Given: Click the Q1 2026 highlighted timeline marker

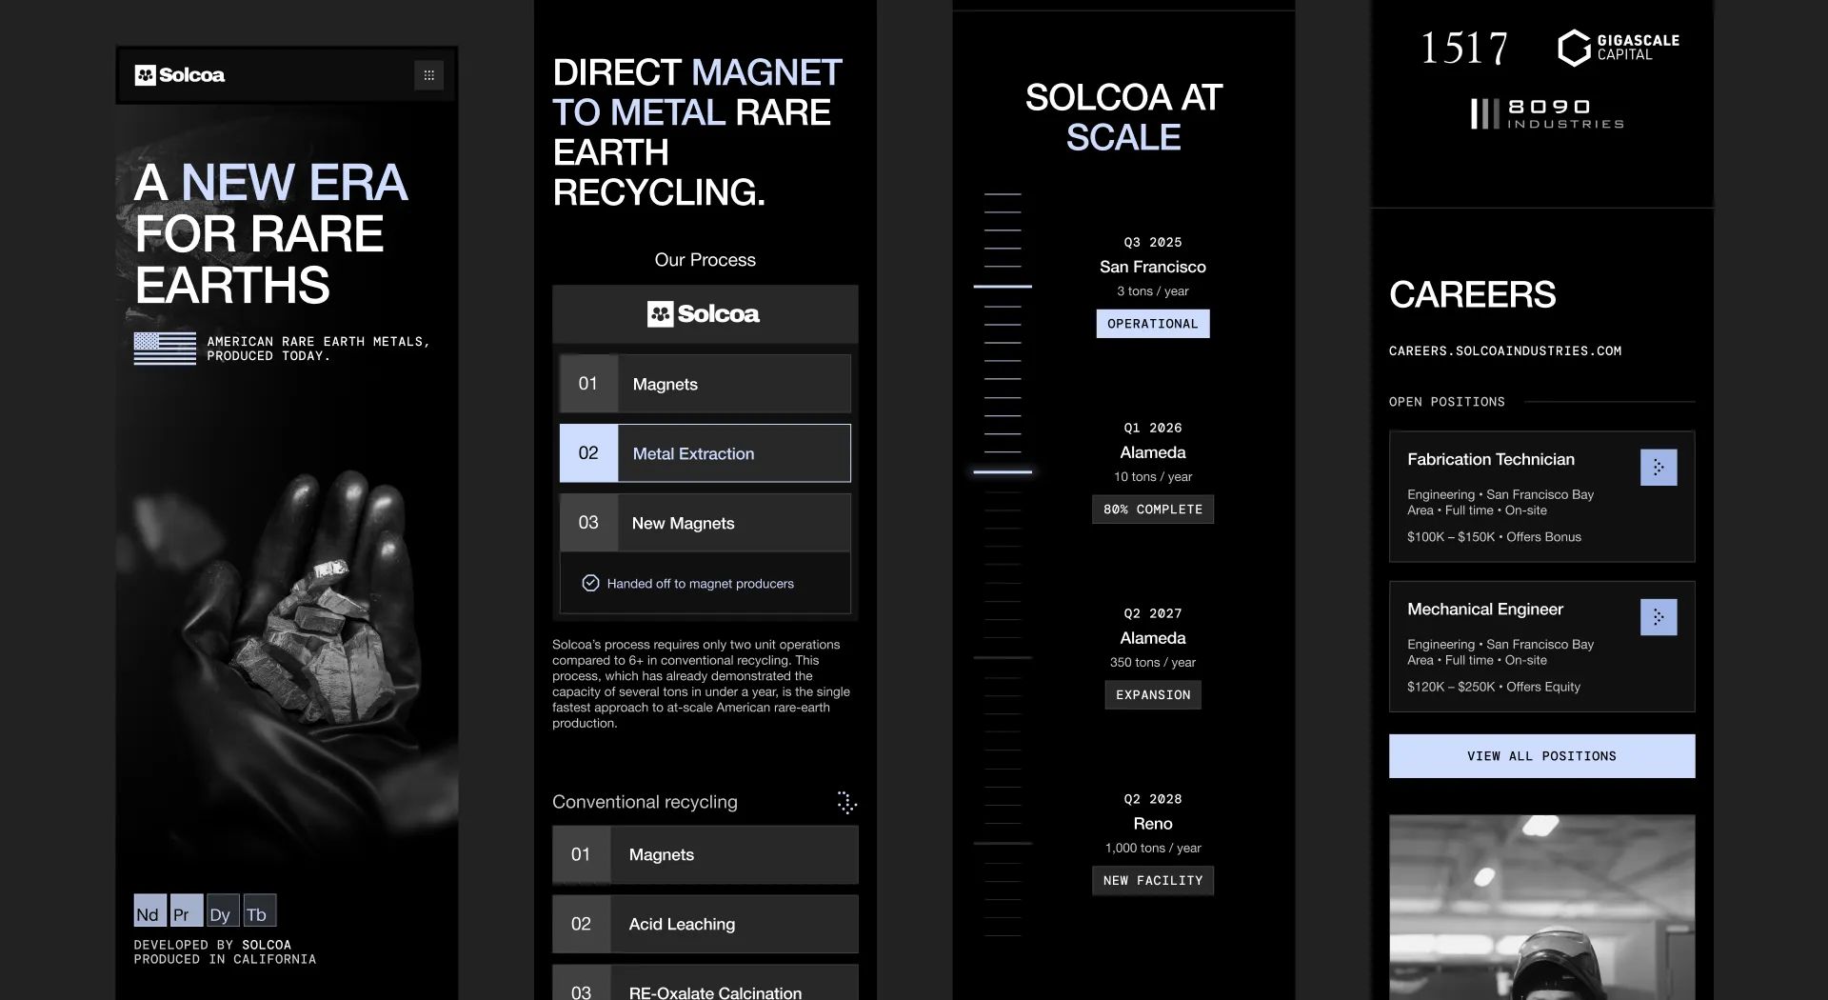Looking at the screenshot, I should coord(1003,471).
